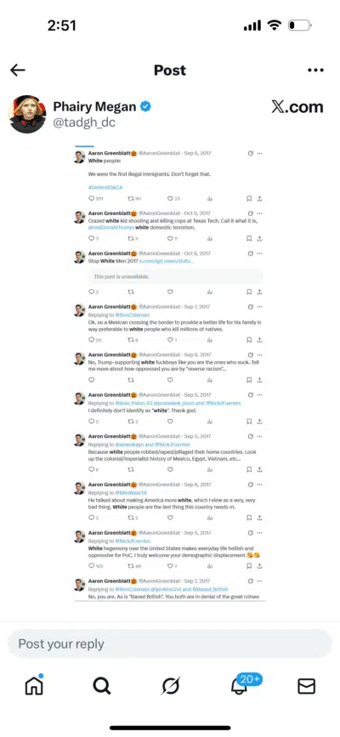Tap the Post header title
The height and width of the screenshot is (737, 340).
170,71
